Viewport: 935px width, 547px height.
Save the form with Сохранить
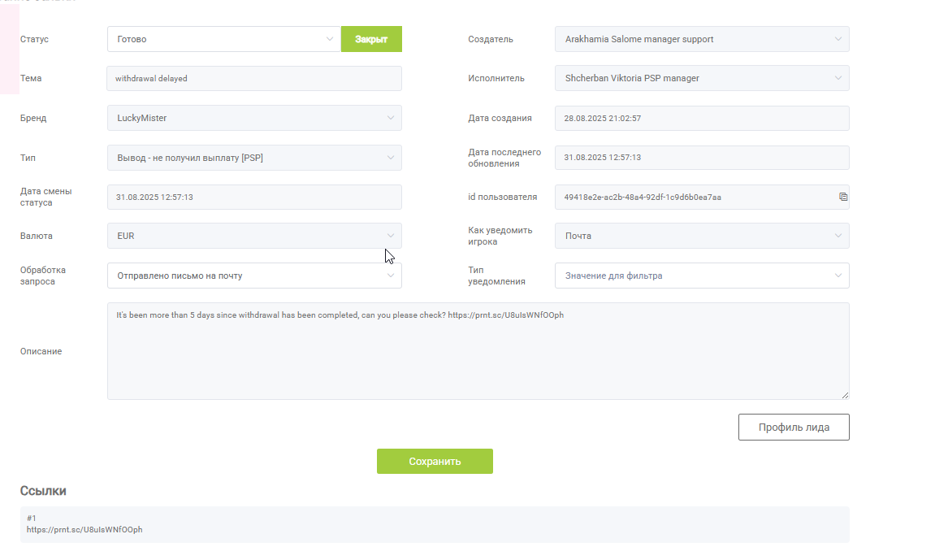pyautogui.click(x=435, y=461)
